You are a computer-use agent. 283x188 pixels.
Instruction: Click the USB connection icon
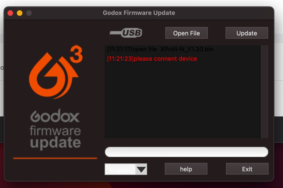pos(126,33)
